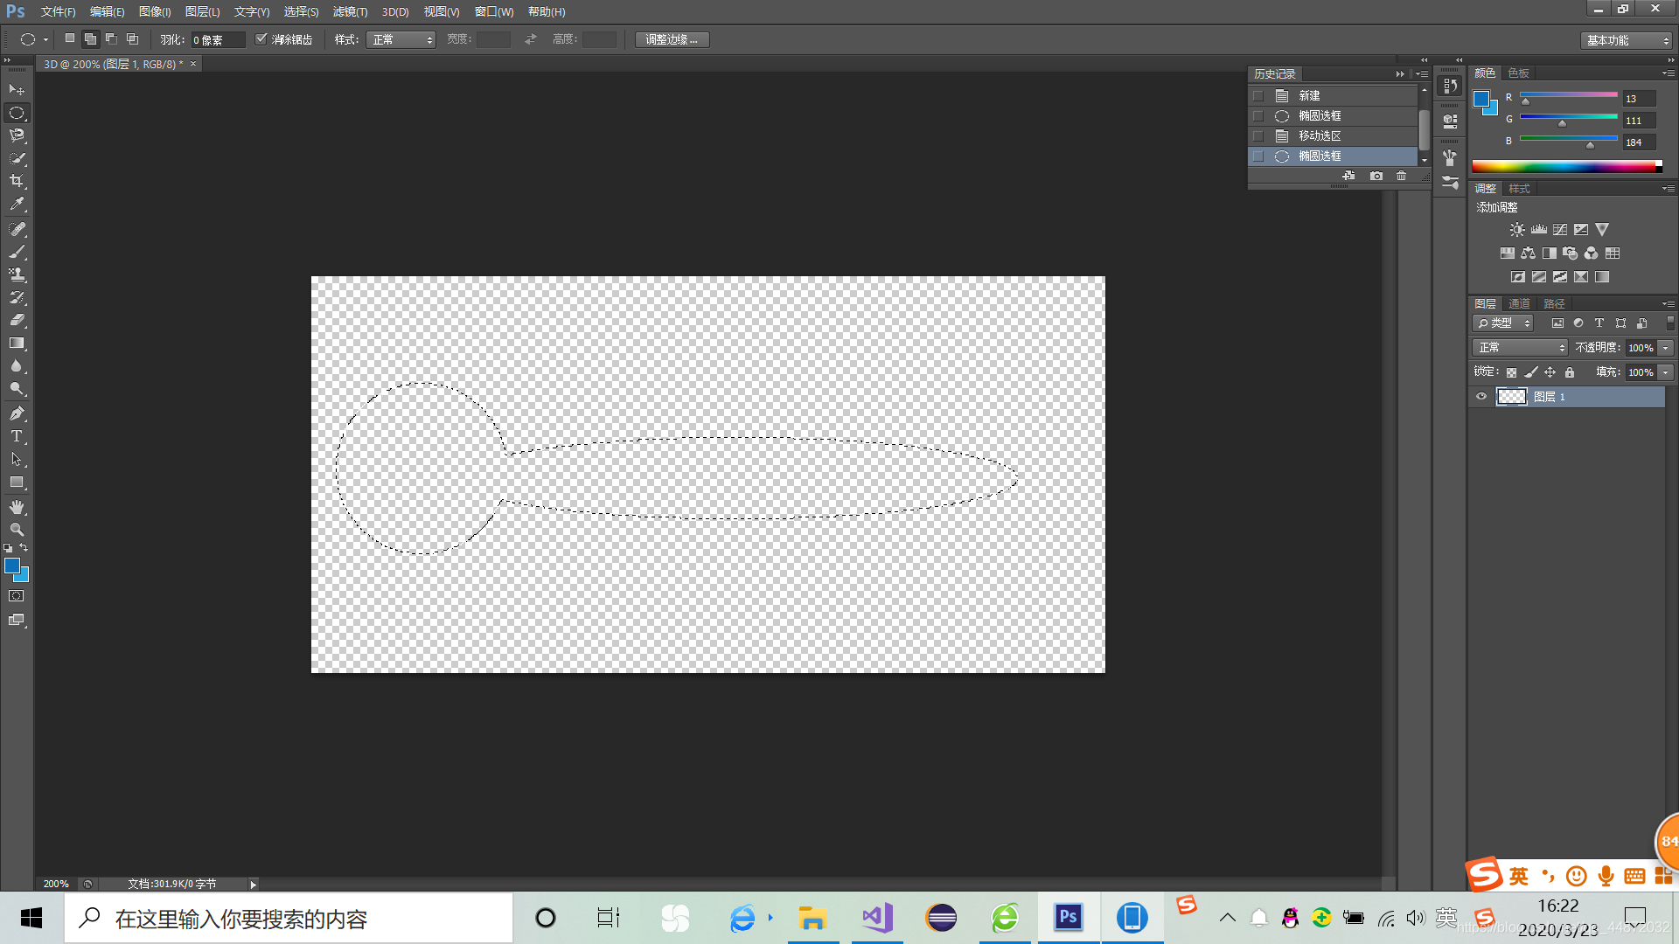Image resolution: width=1679 pixels, height=944 pixels.
Task: Open layer blend mode 正常 dropdown
Action: click(1521, 348)
